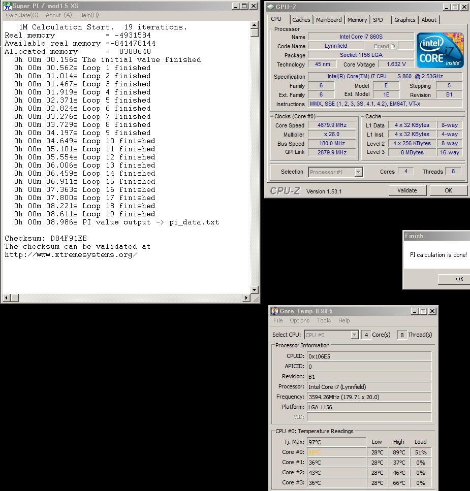The width and height of the screenshot is (470, 491).
Task: Click the Super PI vertical scrollbar up arrow
Action: (x=255, y=25)
